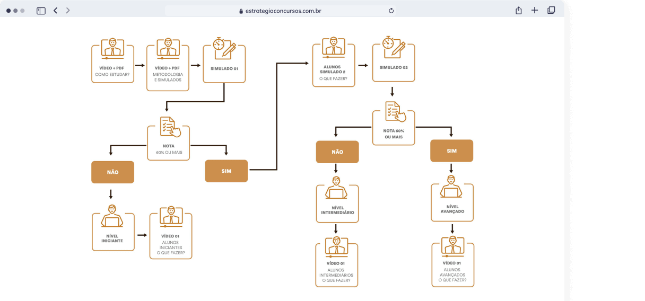This screenshot has width=645, height=301.
Task: Open the Share icon in toolbar
Action: 519,11
